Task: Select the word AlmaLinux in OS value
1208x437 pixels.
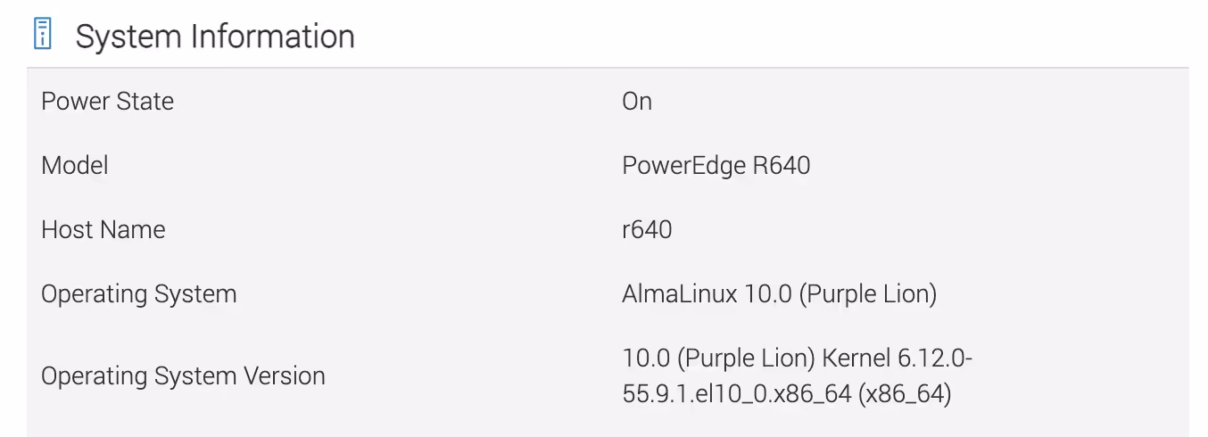Action: point(680,293)
